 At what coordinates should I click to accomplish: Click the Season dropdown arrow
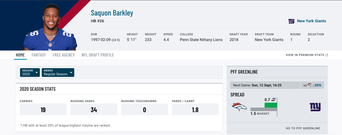[x=37, y=73]
